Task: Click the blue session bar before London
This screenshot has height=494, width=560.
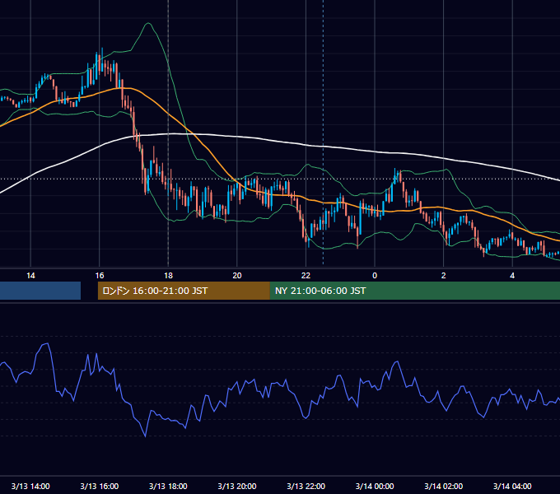Action: [x=40, y=291]
